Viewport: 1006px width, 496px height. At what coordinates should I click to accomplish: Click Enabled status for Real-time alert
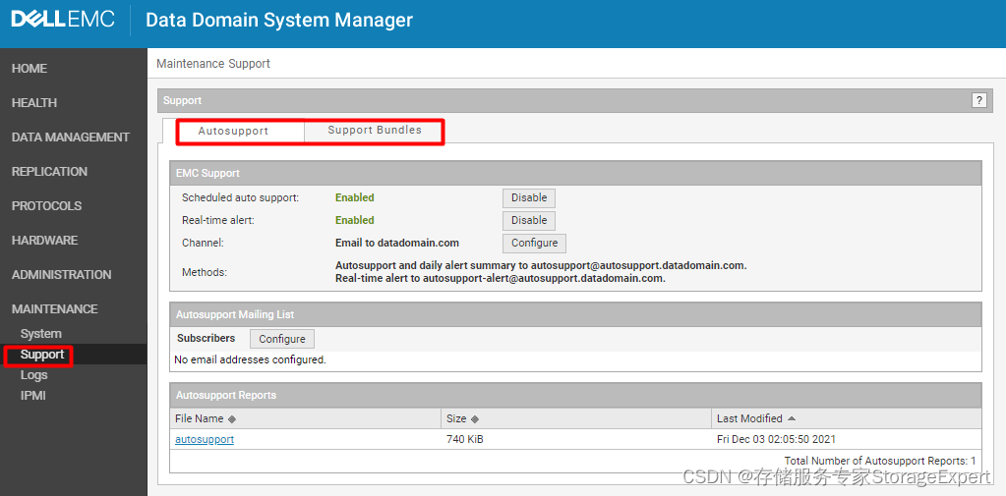tap(355, 220)
